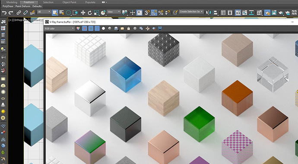Toggle Angle Snap button

click(x=154, y=13)
